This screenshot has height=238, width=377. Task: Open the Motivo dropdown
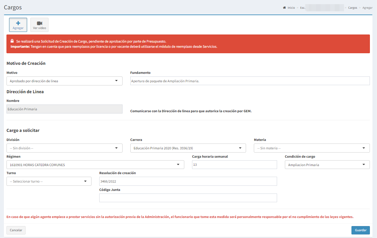64,81
